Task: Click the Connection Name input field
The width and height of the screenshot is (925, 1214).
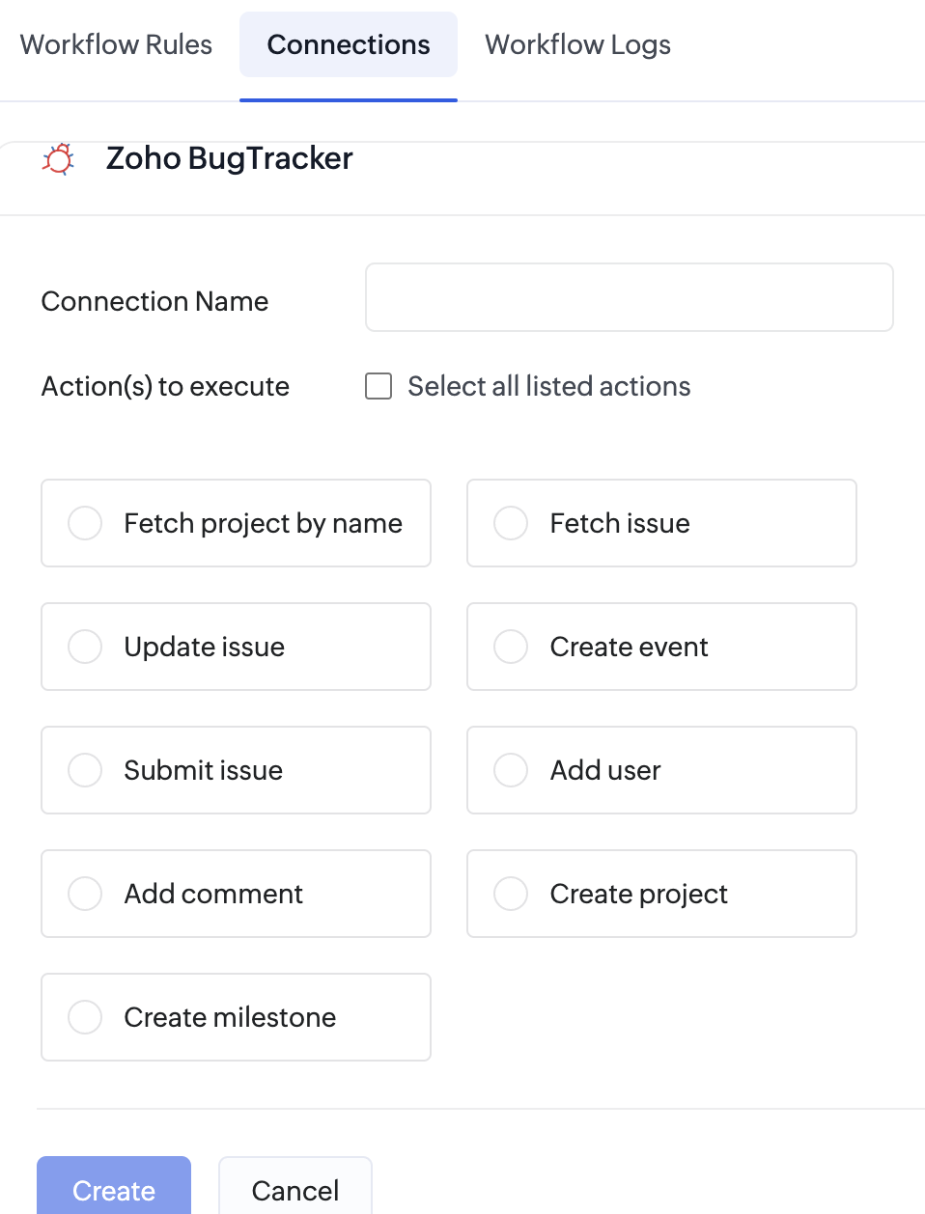Action: pyautogui.click(x=630, y=297)
